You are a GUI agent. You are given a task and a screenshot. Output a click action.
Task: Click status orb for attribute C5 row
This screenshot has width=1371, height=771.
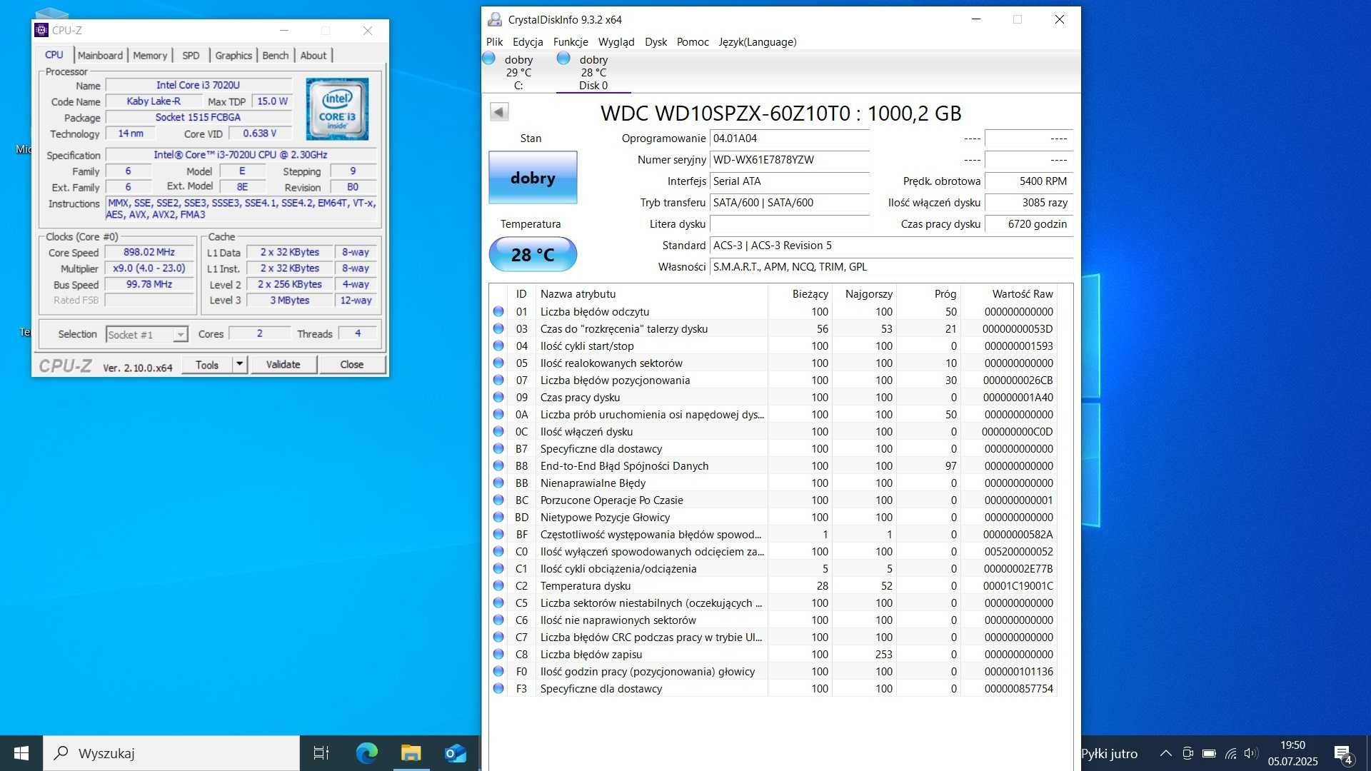click(498, 603)
